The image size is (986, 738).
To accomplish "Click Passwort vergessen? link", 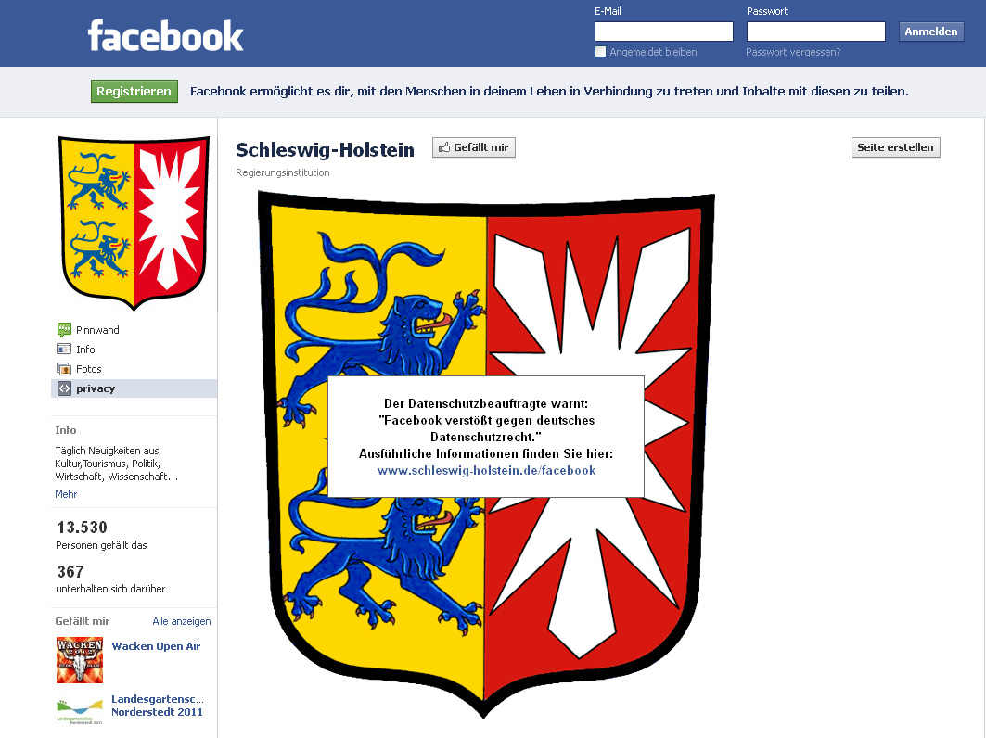I will (793, 52).
